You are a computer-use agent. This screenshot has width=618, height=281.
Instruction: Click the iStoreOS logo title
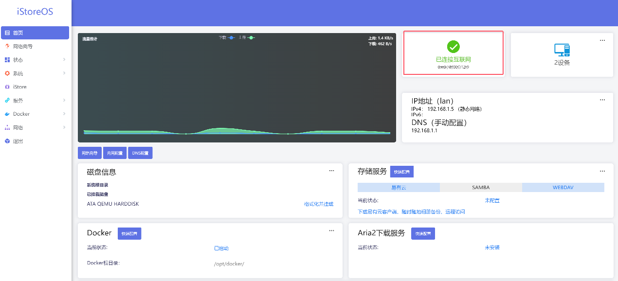tap(35, 12)
